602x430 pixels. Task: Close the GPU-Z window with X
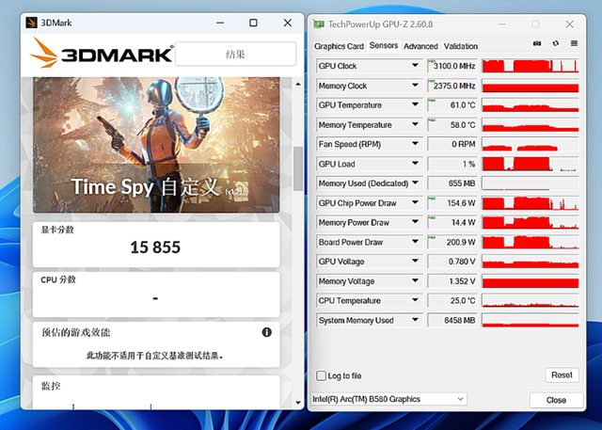(570, 24)
